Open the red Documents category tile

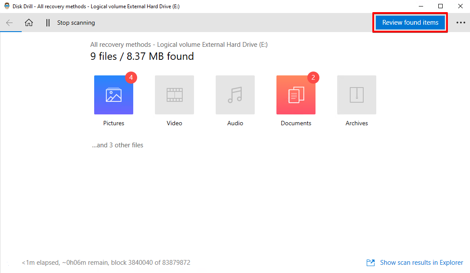296,95
